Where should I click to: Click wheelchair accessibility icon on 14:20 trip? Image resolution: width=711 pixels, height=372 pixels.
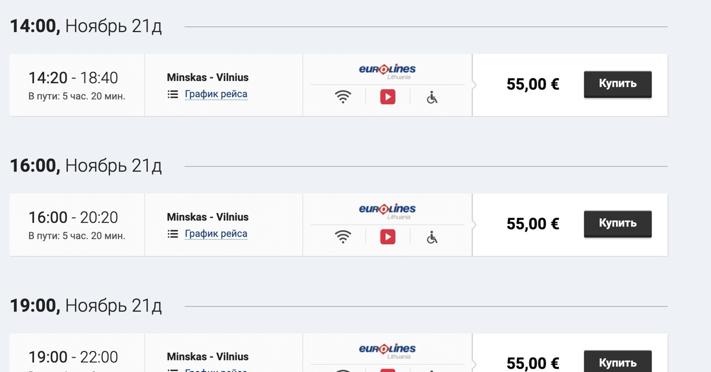(432, 97)
